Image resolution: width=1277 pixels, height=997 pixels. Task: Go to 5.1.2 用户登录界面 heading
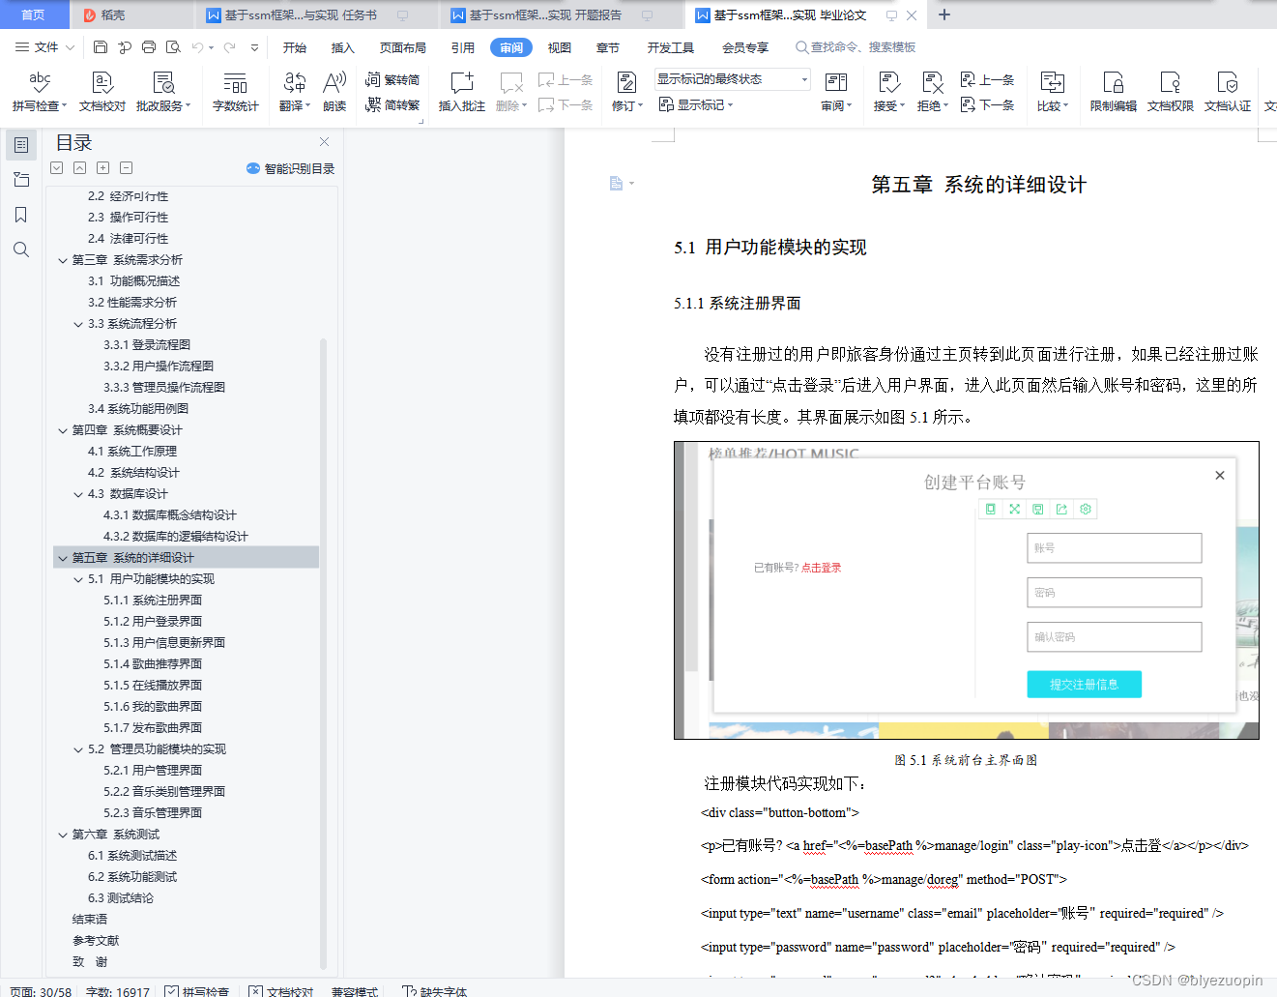pyautogui.click(x=153, y=622)
